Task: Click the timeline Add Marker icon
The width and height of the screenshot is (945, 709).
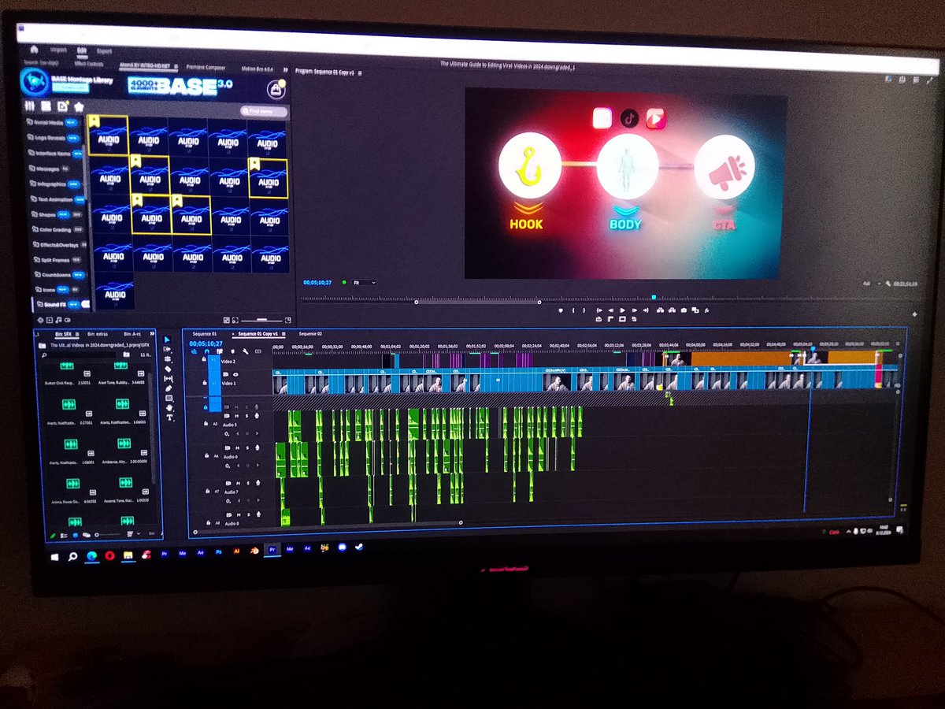Action: [232, 351]
